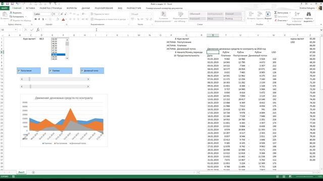Open the font name Calibri dropdown
The height and width of the screenshot is (181, 323).
coord(51,14)
